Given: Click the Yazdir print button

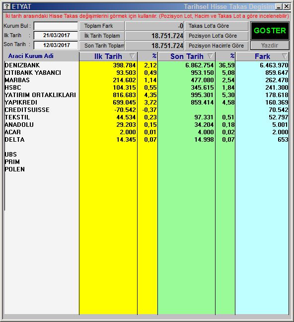Looking at the screenshot, I should click(x=270, y=46).
